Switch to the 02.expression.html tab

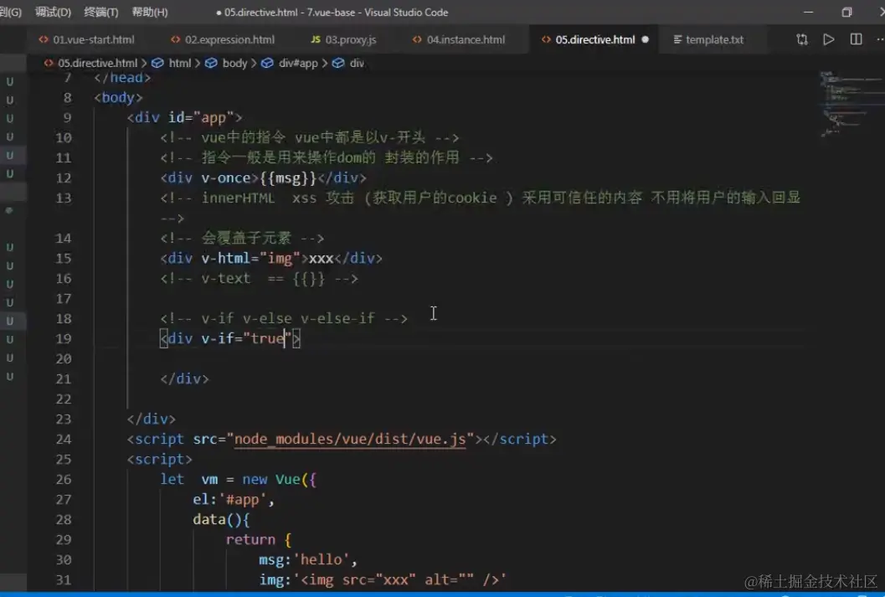click(229, 39)
